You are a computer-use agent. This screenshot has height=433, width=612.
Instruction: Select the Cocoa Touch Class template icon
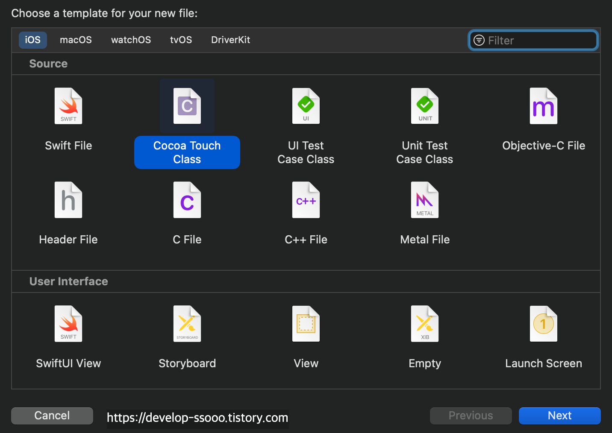pyautogui.click(x=187, y=106)
